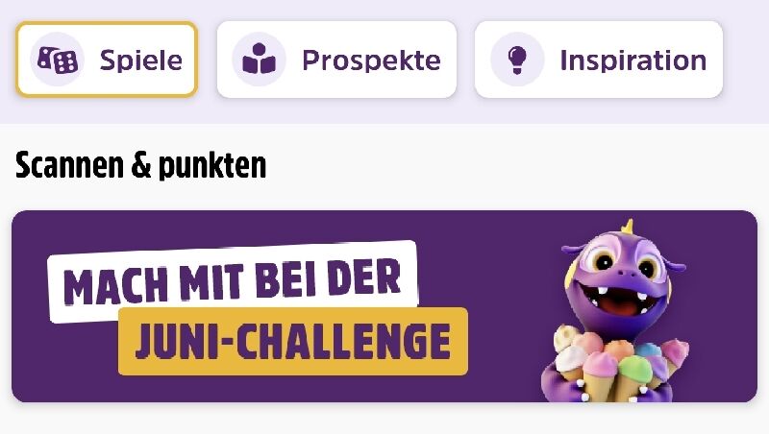Viewport: 769px width, 434px height.
Task: Tap the dragon's smiling mouth
Action: click(x=619, y=301)
